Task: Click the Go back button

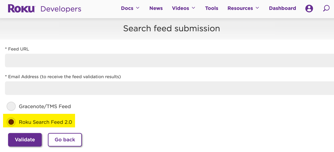Action: [x=65, y=140]
